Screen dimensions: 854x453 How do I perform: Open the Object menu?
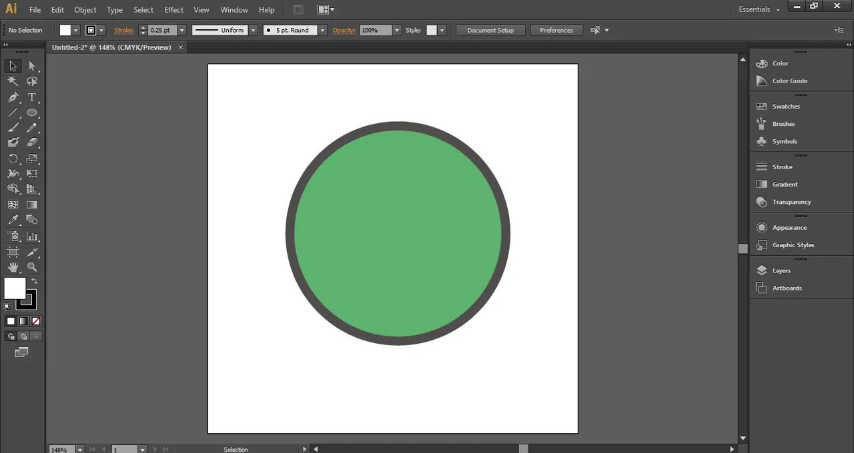coord(85,10)
